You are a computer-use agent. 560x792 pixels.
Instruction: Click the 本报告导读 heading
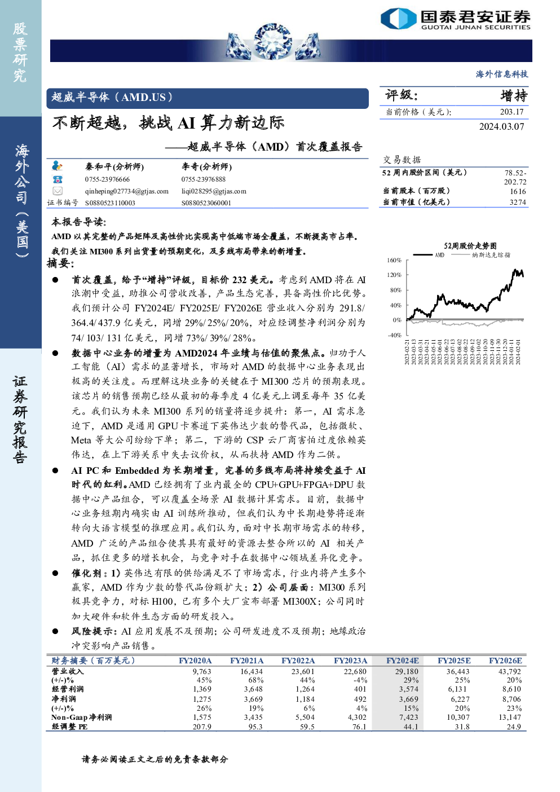click(x=78, y=222)
